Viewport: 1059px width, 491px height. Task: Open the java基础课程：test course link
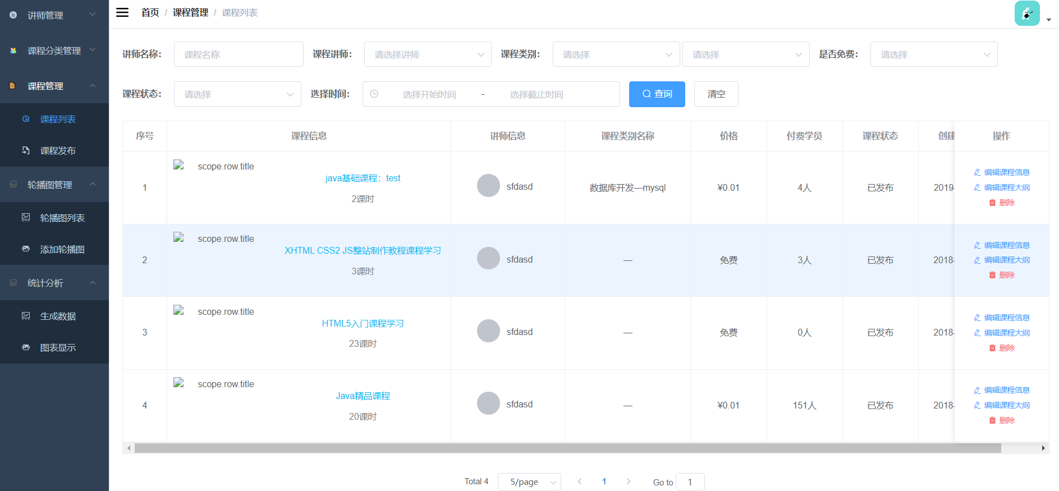[x=363, y=178]
